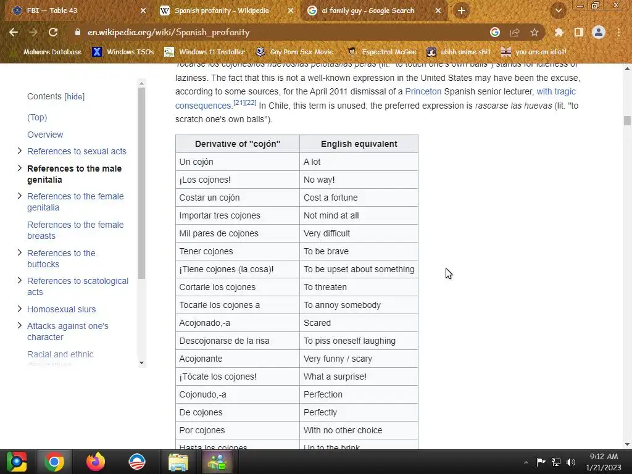
Task: Follow the Princeton link in the paragraph
Action: pos(423,91)
